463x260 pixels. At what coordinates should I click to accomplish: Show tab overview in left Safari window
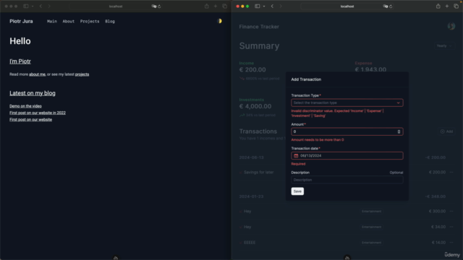pos(225,6)
